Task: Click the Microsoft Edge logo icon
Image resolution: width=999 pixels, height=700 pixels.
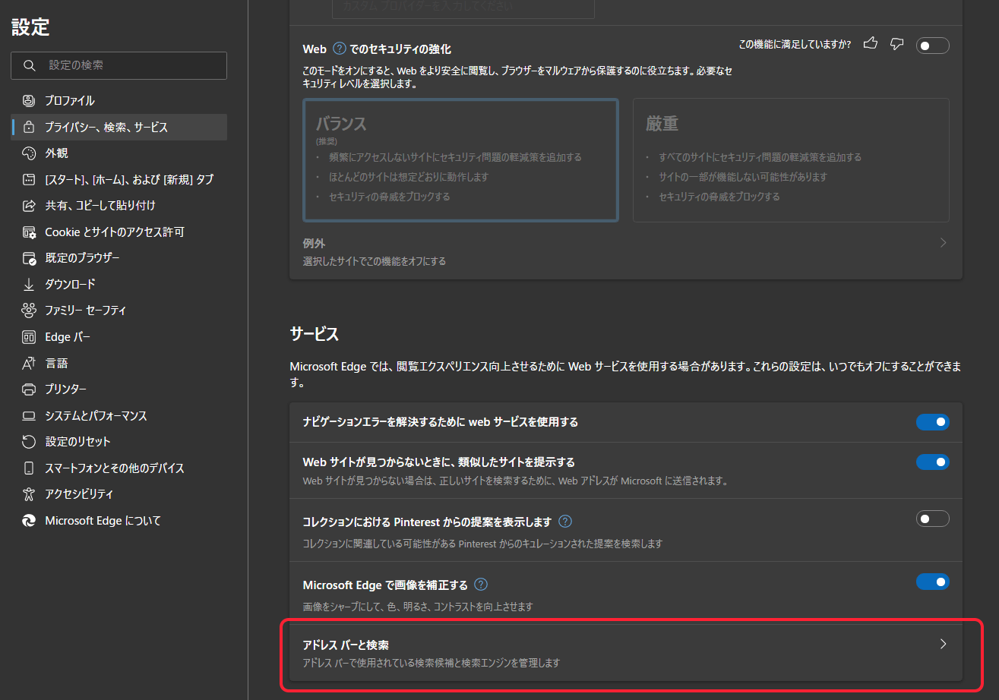Action: [29, 521]
